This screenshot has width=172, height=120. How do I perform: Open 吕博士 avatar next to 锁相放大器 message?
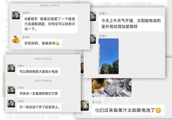pos(11,68)
